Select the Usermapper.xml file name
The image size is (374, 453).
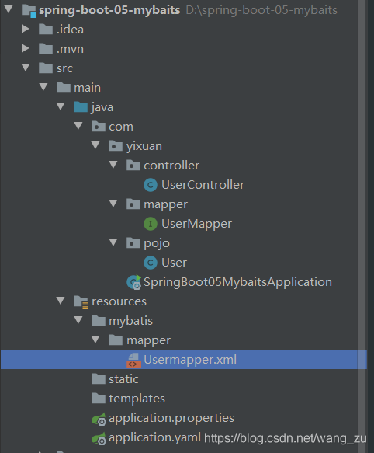[190, 360]
